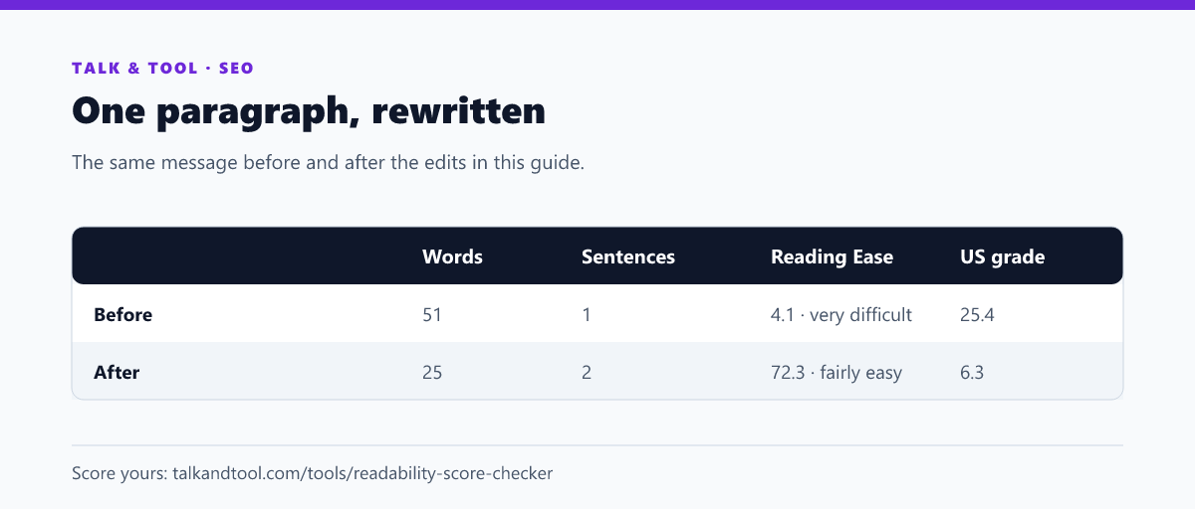Click the After sentences value 2

587,373
